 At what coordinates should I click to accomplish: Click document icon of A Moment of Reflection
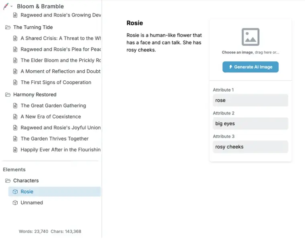click(x=15, y=71)
